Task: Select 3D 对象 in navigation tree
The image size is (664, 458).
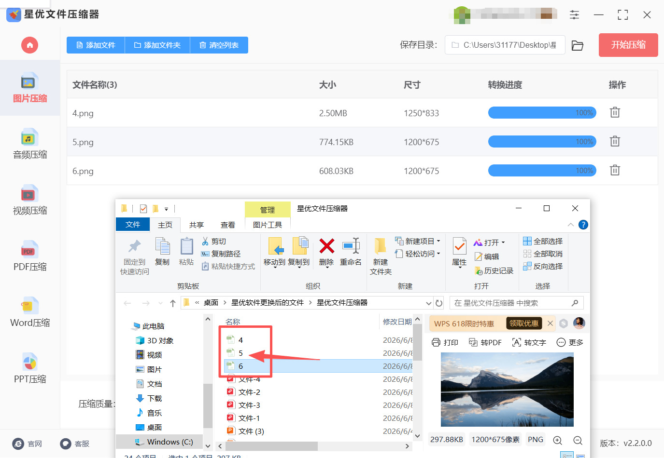Action: click(155, 340)
